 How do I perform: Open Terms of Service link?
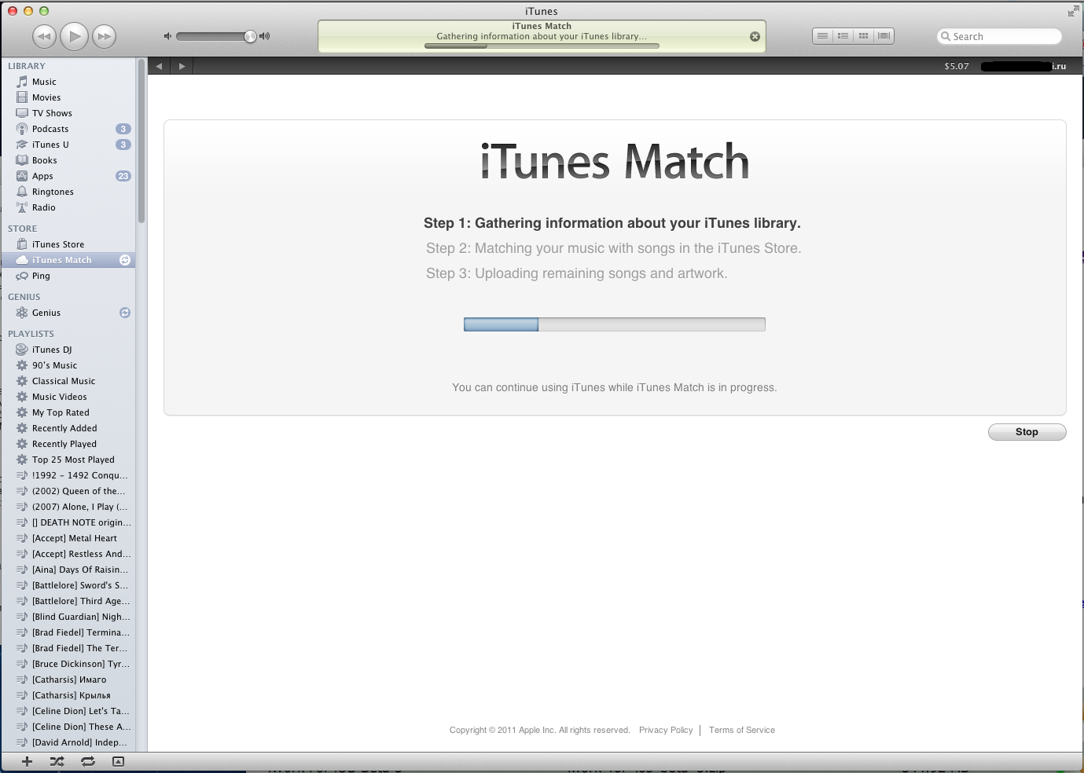click(x=741, y=730)
